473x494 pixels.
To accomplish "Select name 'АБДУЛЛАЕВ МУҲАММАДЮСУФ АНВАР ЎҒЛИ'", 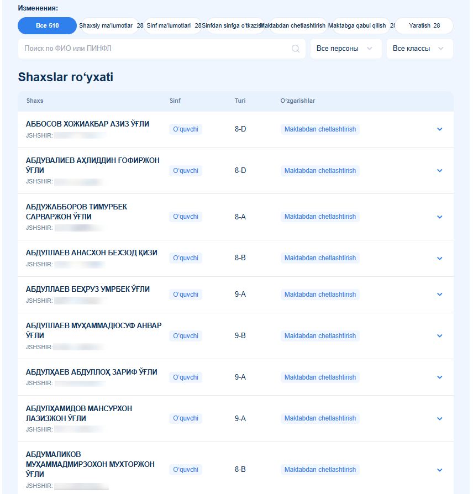I will tap(93, 330).
